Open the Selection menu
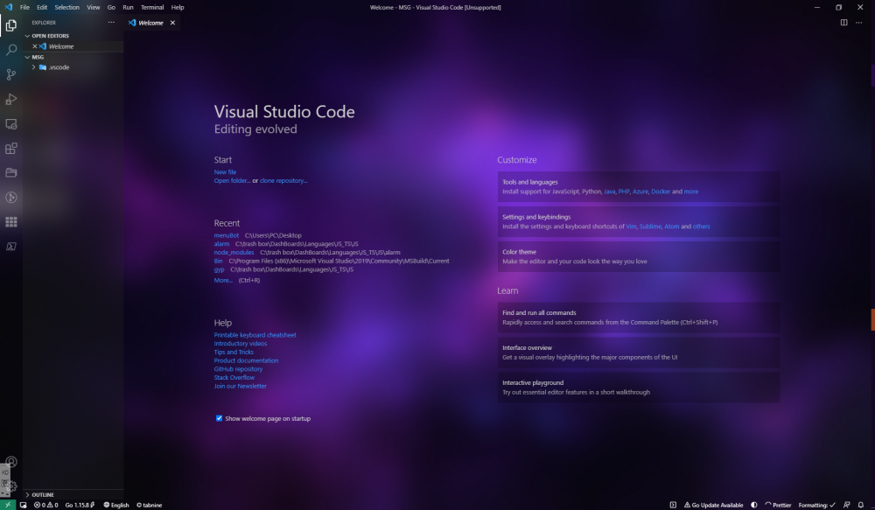Viewport: 875px width, 510px height. 67,7
